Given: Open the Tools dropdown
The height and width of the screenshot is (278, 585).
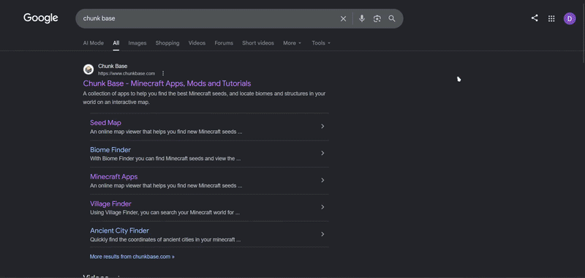Looking at the screenshot, I should [321, 43].
